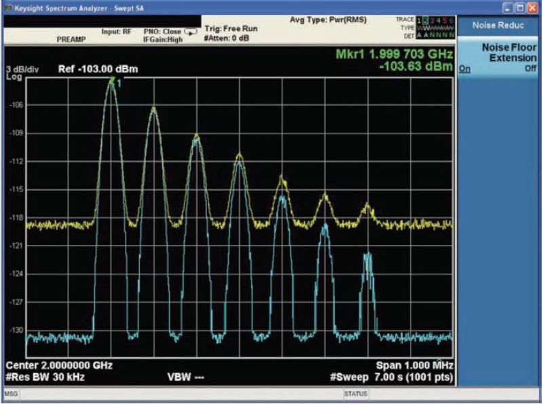Select trace 4 indicator

pos(438,20)
